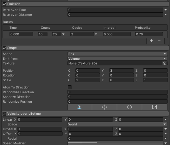Open Space dropdown showing World
The height and width of the screenshot is (145, 170).
coord(117,124)
